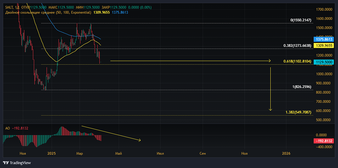Click yellow 1309.9655 value in indicator legend

(x=101, y=12)
